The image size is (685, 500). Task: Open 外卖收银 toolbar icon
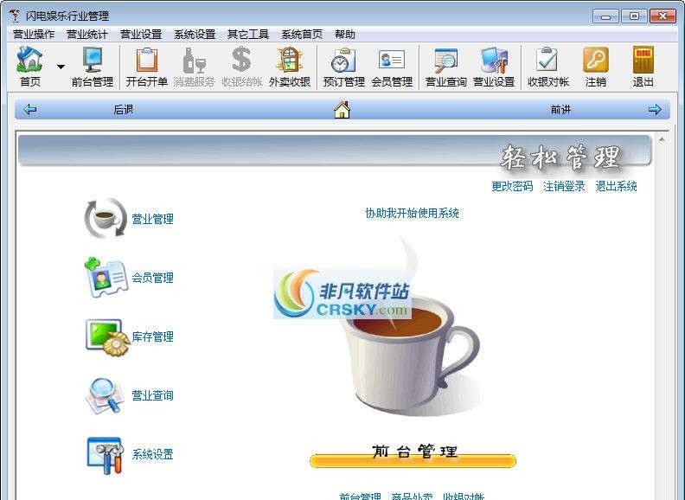(289, 60)
